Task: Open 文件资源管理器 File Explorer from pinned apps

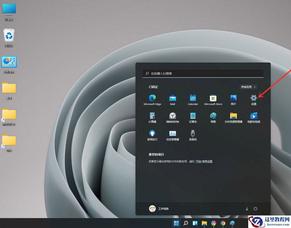Action: coord(233,118)
